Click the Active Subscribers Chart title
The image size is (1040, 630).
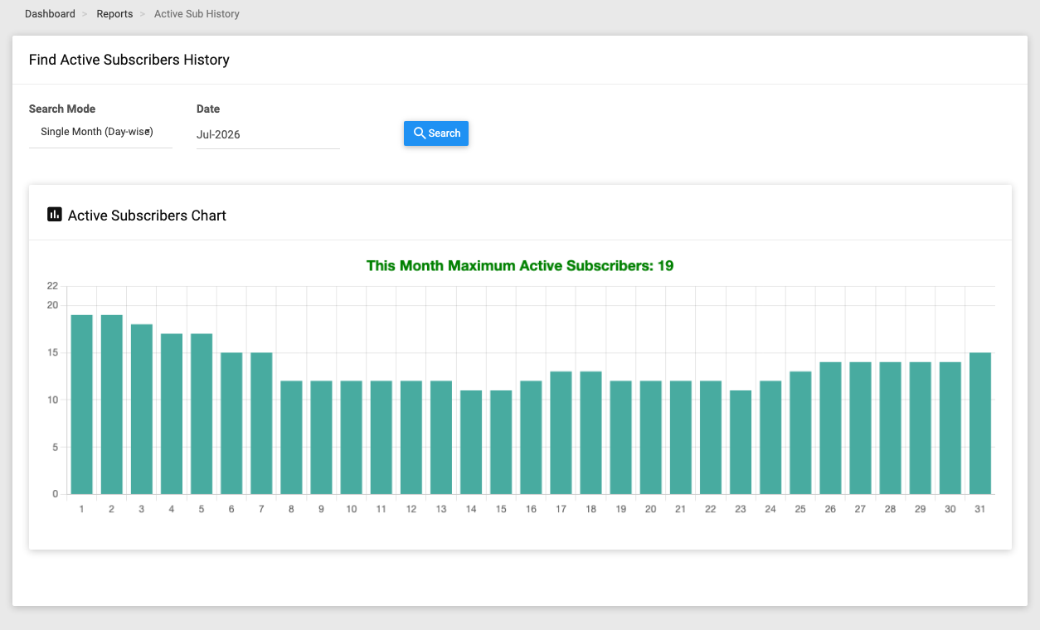(147, 216)
